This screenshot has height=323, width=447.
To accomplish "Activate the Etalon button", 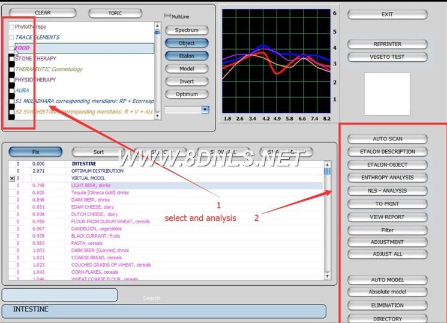I will click(x=186, y=56).
